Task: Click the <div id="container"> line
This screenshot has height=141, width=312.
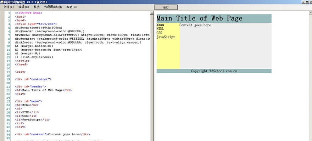Action: click(33, 79)
